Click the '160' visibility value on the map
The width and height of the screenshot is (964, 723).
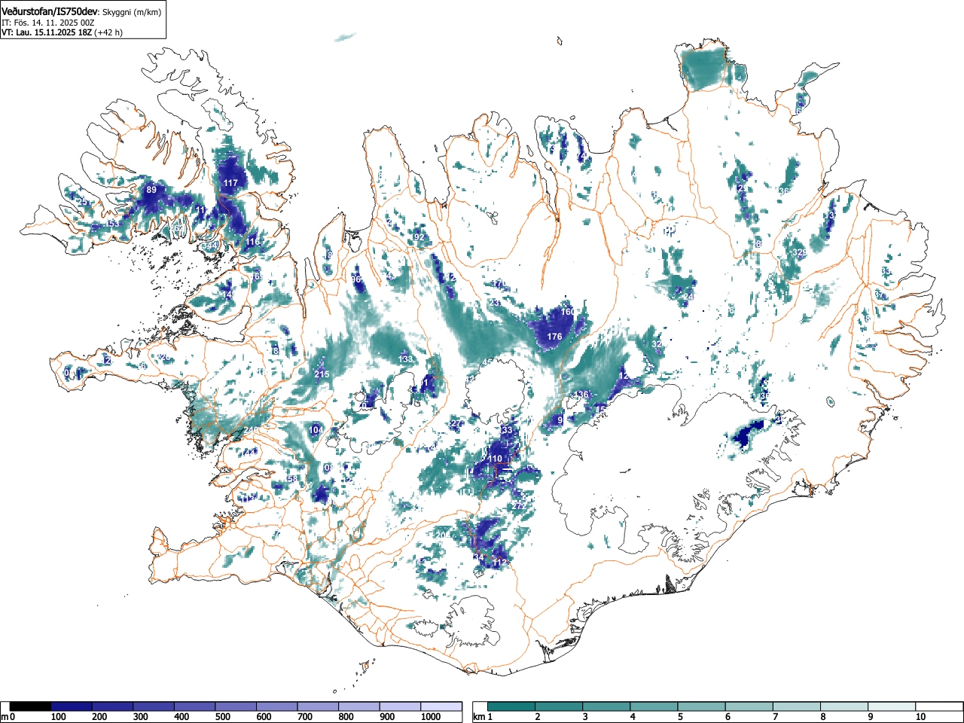[568, 312]
